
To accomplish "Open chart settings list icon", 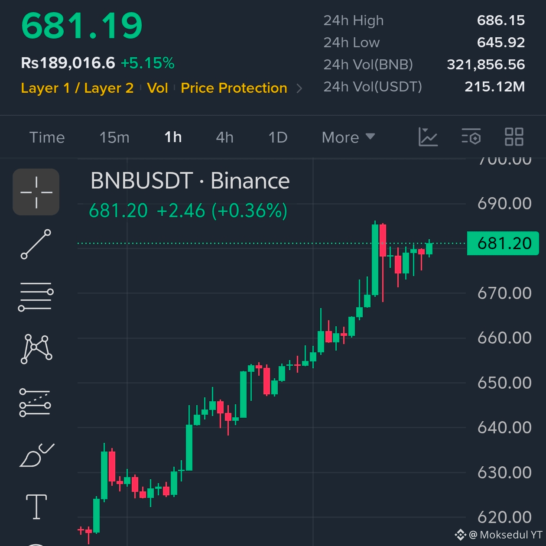I will pos(471,137).
